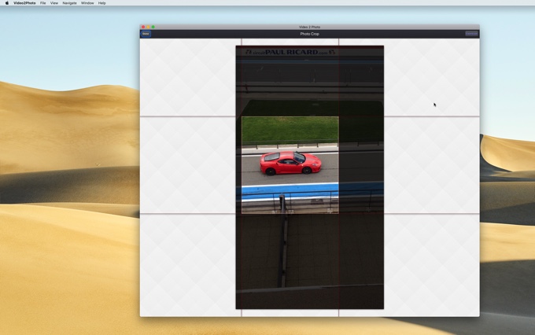Open the Video2Photo application menu

tap(24, 3)
